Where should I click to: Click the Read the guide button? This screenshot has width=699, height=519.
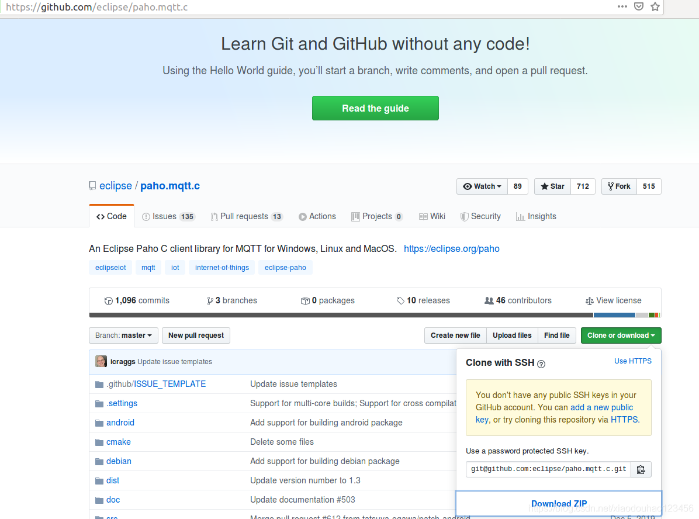pos(375,108)
